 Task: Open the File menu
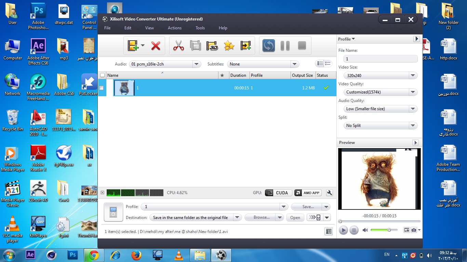pyautogui.click(x=107, y=28)
